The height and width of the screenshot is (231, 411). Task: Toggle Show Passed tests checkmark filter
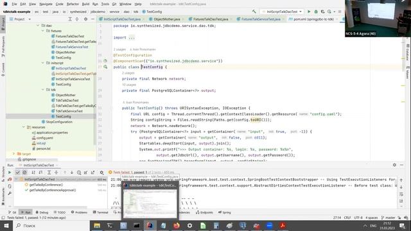[x=17, y=173]
